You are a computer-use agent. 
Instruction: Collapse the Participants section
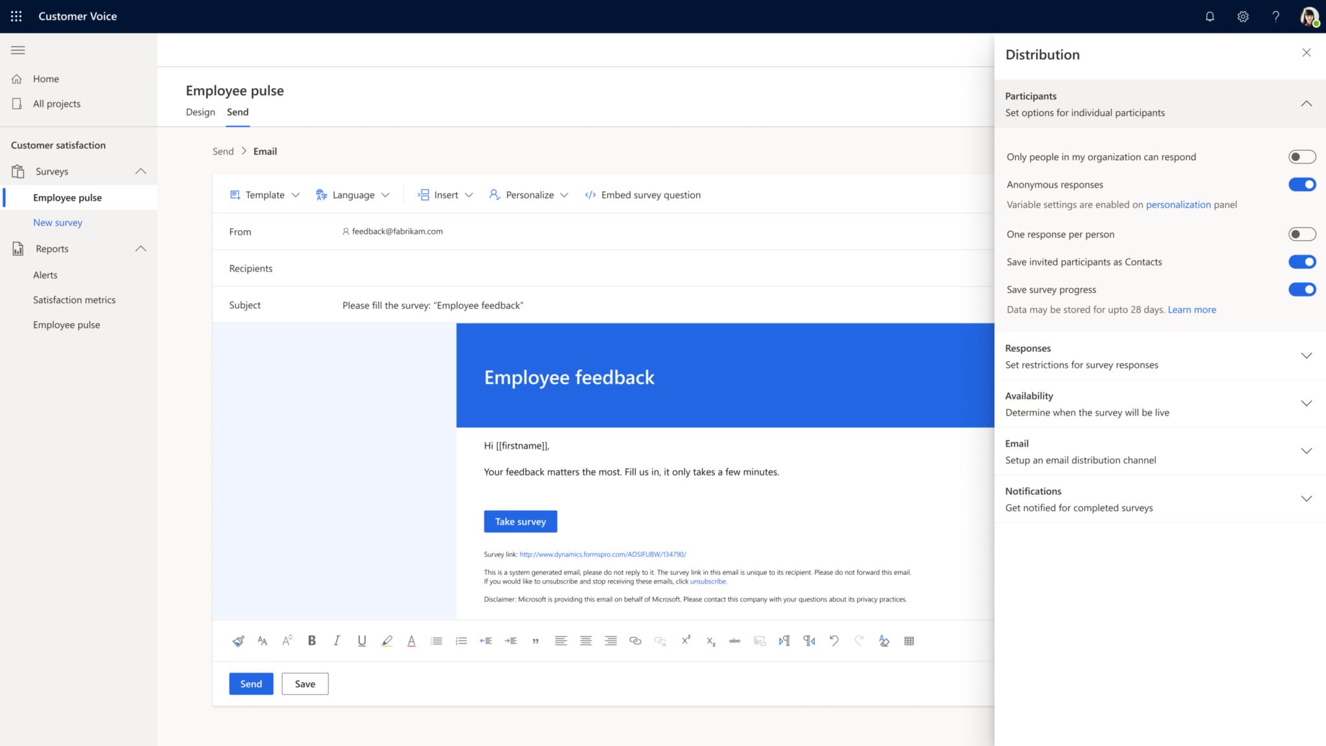(x=1307, y=103)
